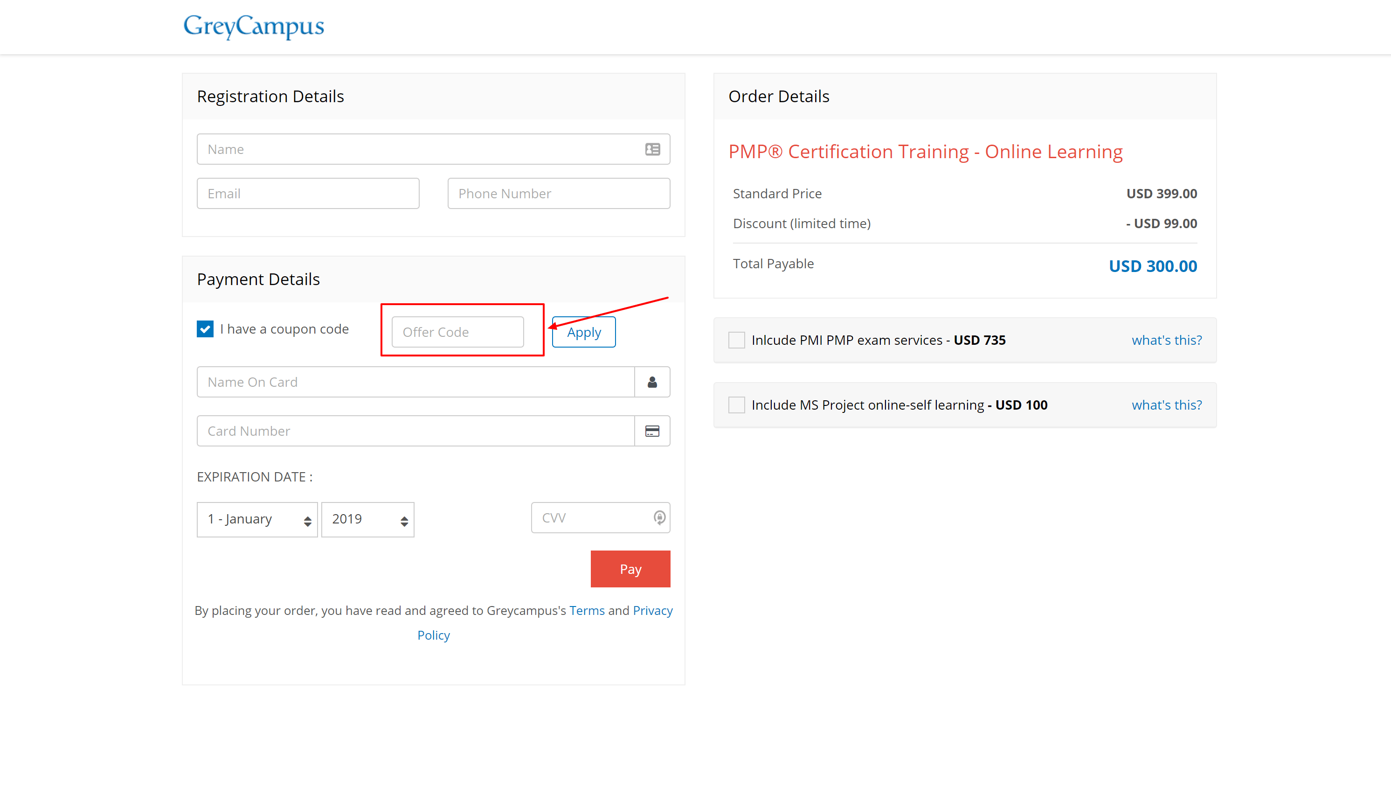The width and height of the screenshot is (1391, 802).
Task: Click the I have a coupon code label
Action: pos(284,329)
